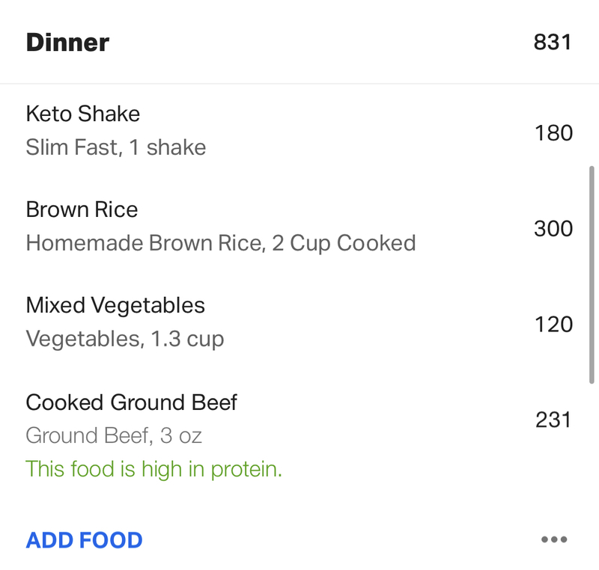
Task: Open the three-dot more options menu
Action: [x=554, y=539]
